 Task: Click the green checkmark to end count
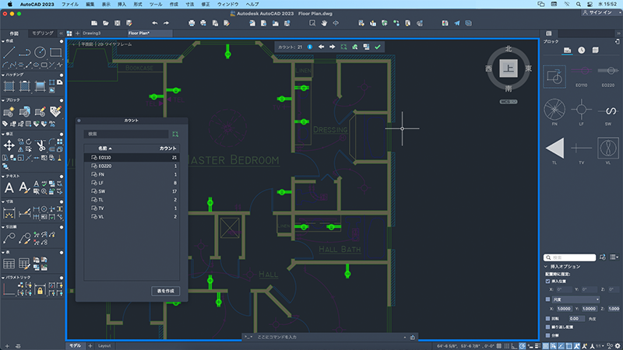pos(378,47)
